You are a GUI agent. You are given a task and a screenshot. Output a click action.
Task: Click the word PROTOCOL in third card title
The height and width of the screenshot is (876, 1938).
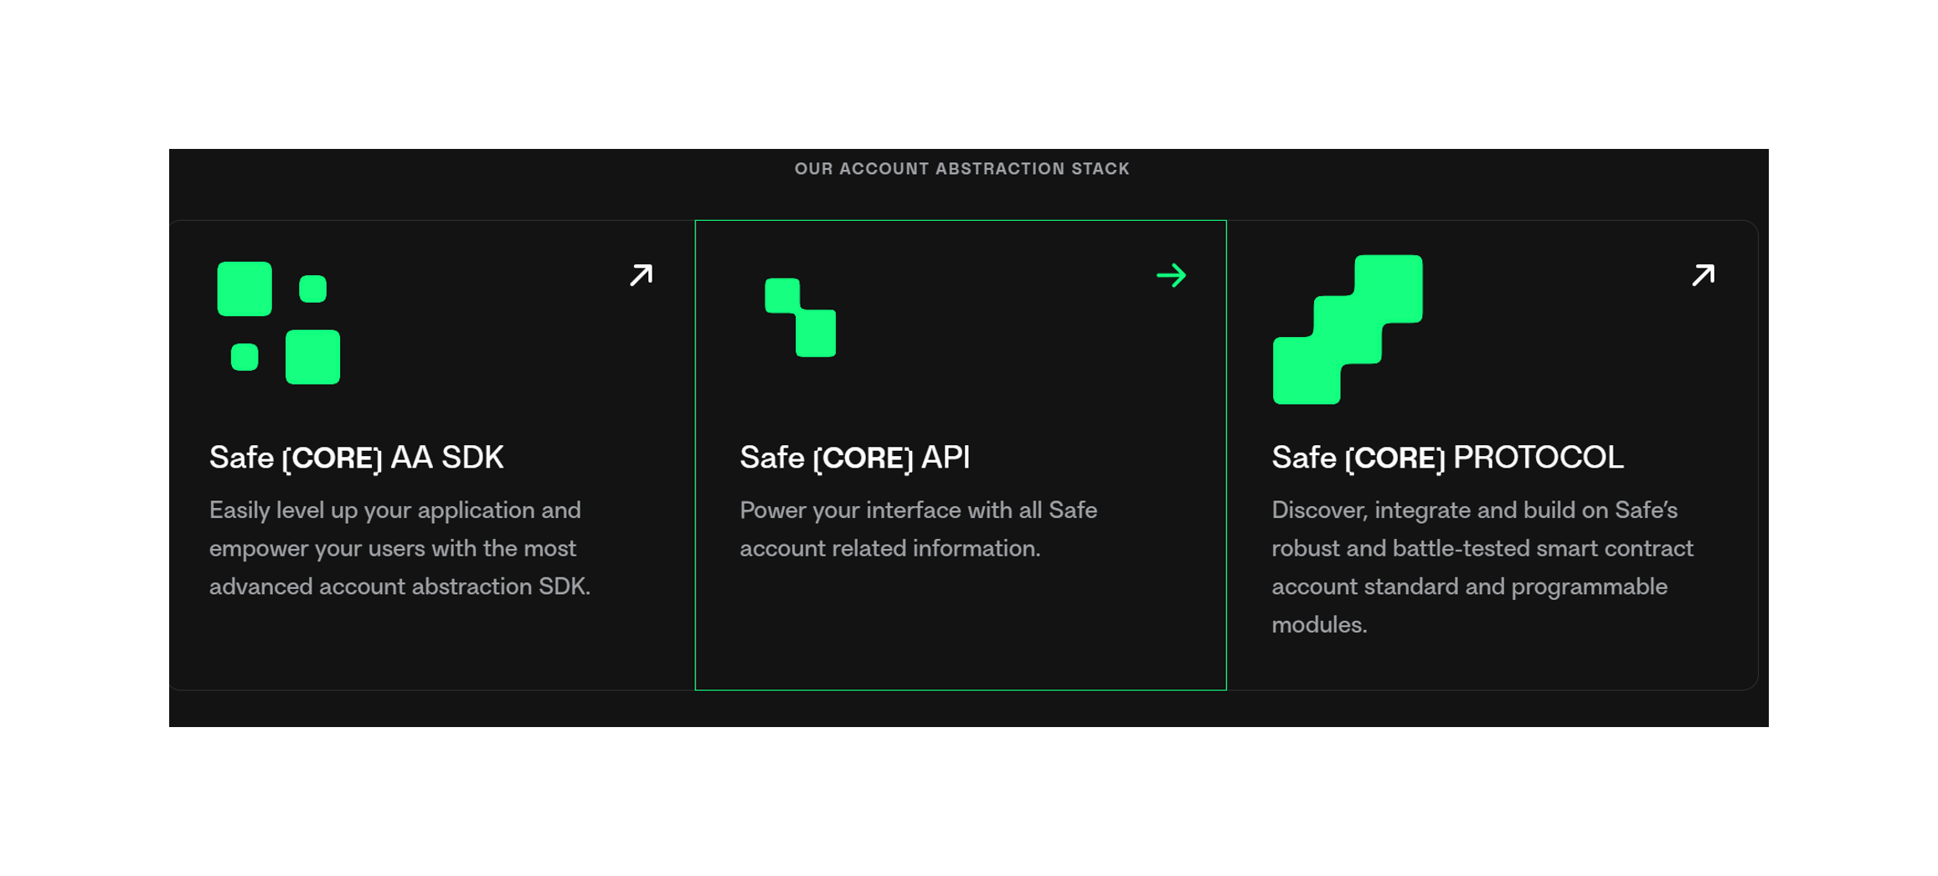[1538, 458]
